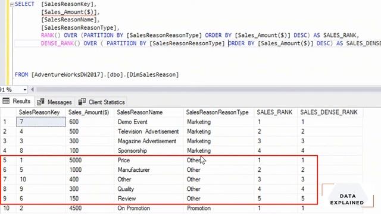Click the horizontal scrollbar left arrow
The width and height of the screenshot is (381, 214).
coord(32,90)
